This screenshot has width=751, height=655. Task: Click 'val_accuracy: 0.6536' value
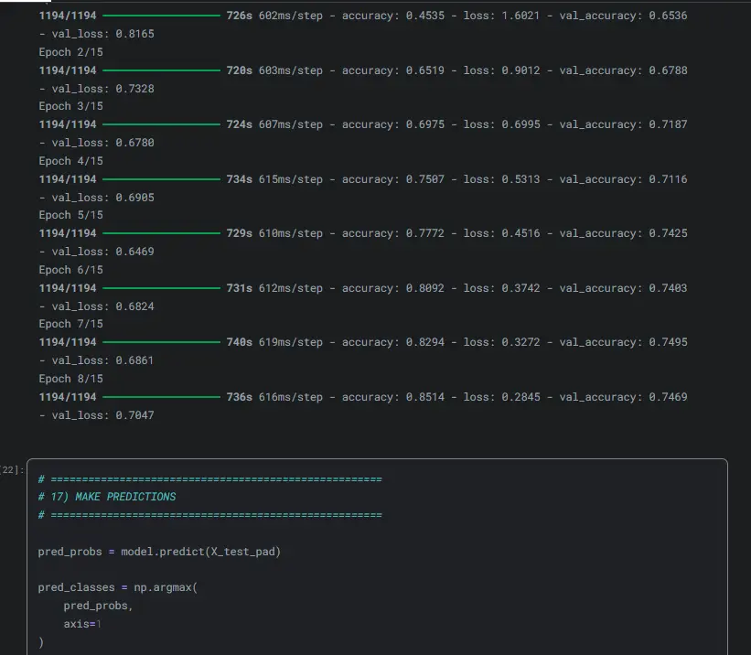[623, 16]
